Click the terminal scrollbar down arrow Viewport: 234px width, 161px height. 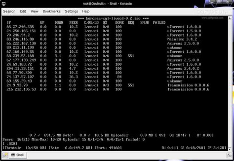230,149
